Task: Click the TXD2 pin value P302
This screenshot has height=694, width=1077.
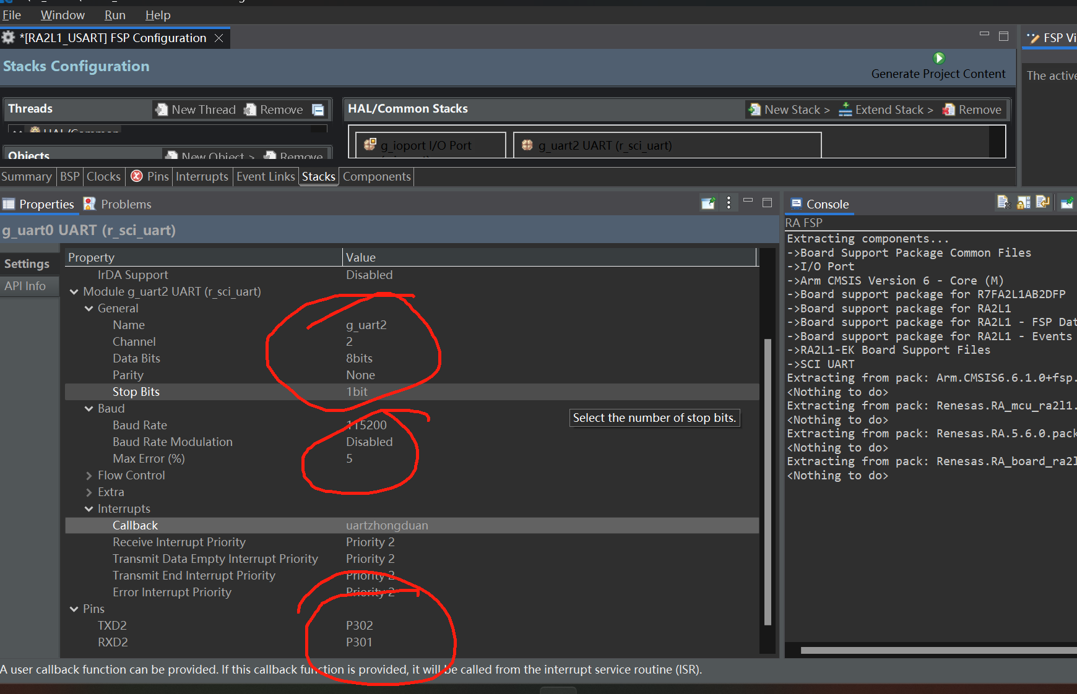Action: [360, 625]
